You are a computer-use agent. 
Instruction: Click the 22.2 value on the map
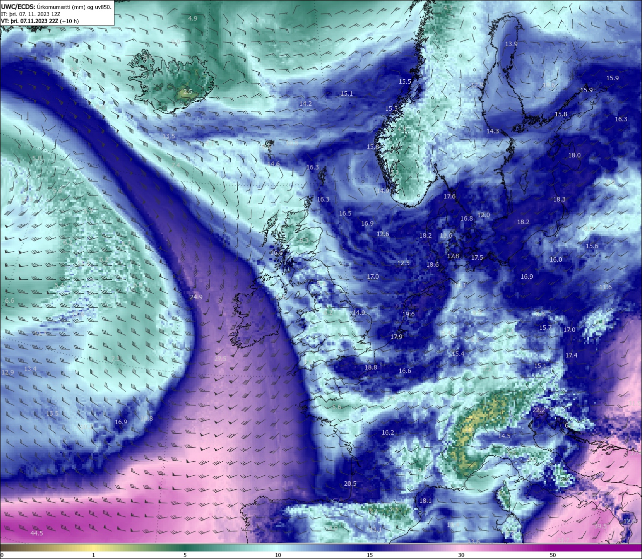[539, 410]
